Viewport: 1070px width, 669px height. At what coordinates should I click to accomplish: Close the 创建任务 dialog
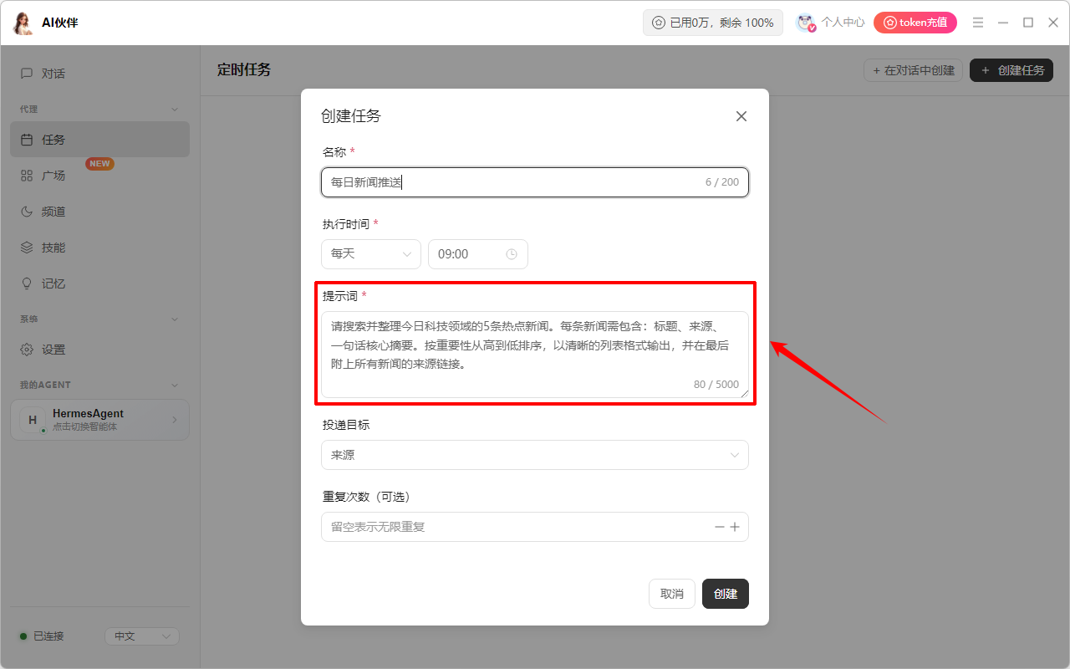coord(741,116)
